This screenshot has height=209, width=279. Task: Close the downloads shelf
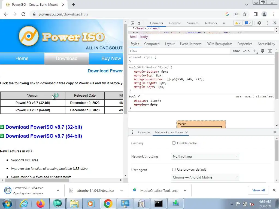(x=274, y=190)
